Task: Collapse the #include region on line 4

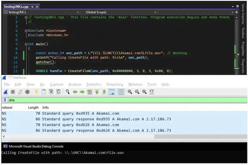Action: pyautogui.click(x=26, y=31)
